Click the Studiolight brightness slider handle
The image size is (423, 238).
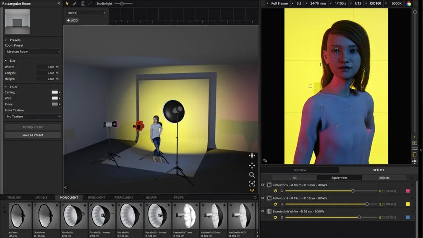coord(122,3)
